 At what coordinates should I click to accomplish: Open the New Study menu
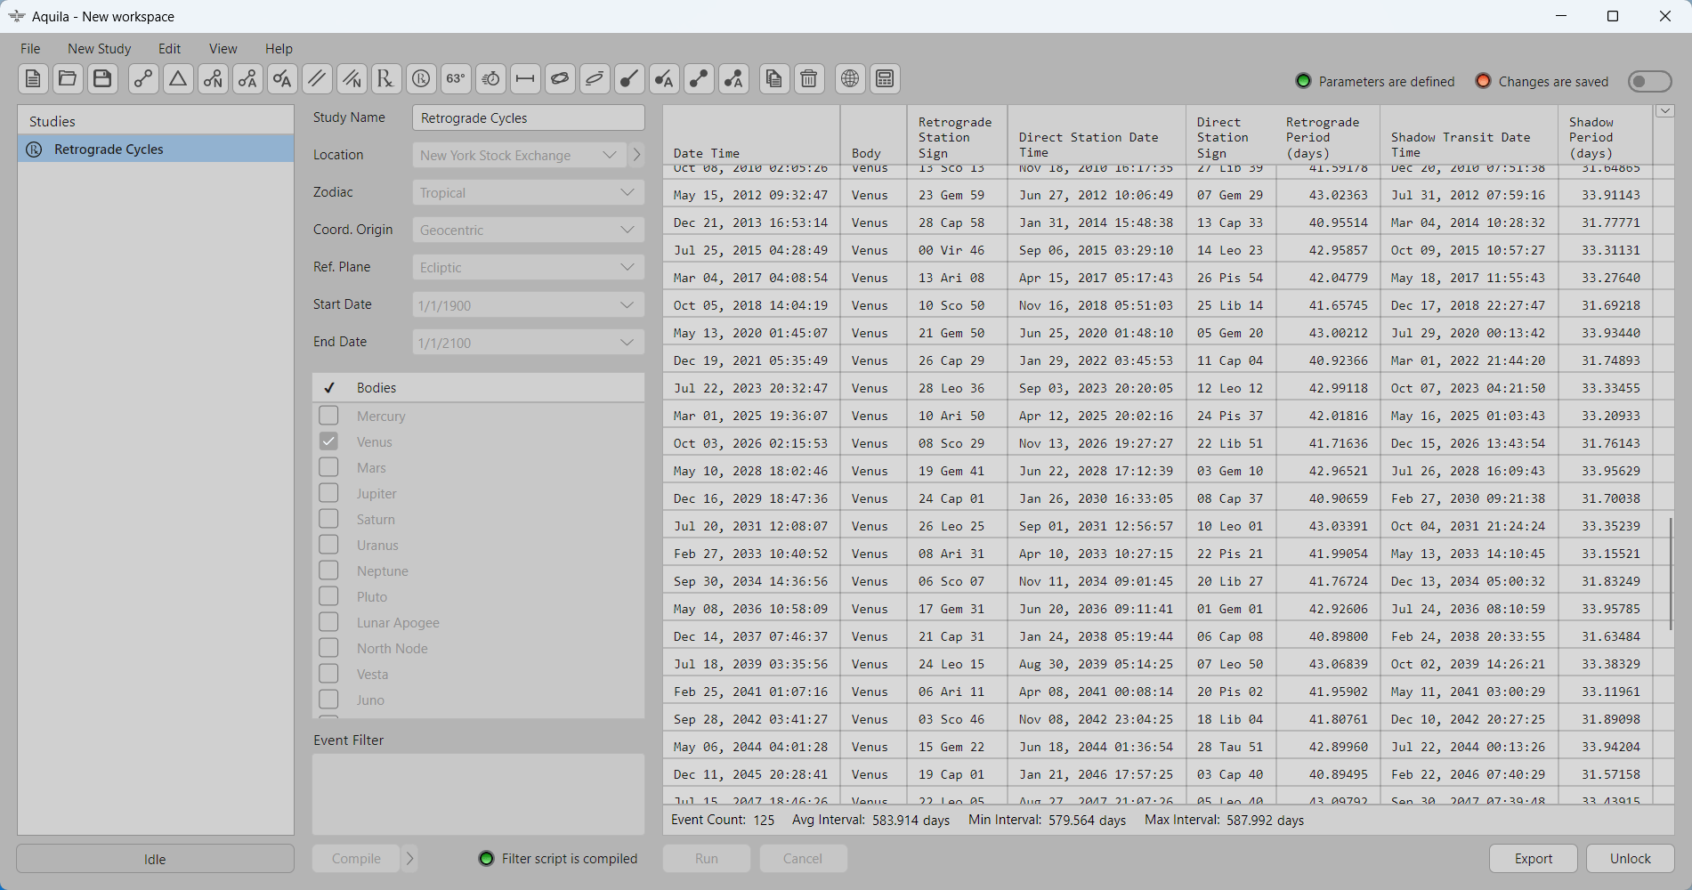pos(99,49)
